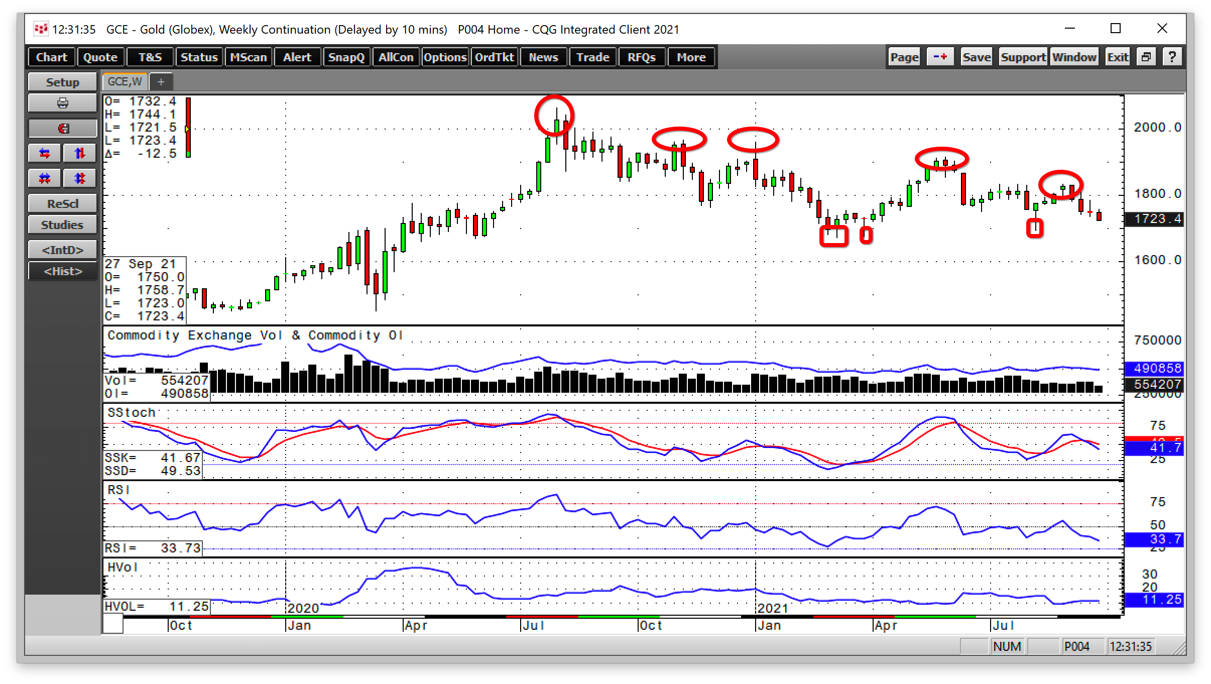Open the SnapQ toolbar item
Viewport: 1211px width, 684px height.
pos(346,57)
